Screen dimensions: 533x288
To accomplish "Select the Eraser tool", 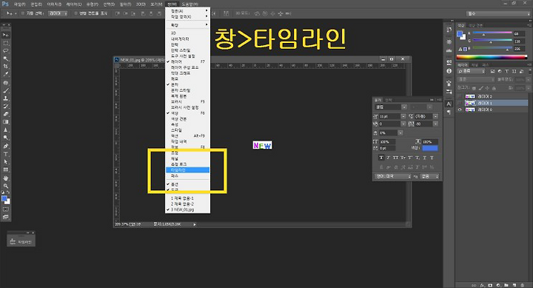I will point(6,114).
